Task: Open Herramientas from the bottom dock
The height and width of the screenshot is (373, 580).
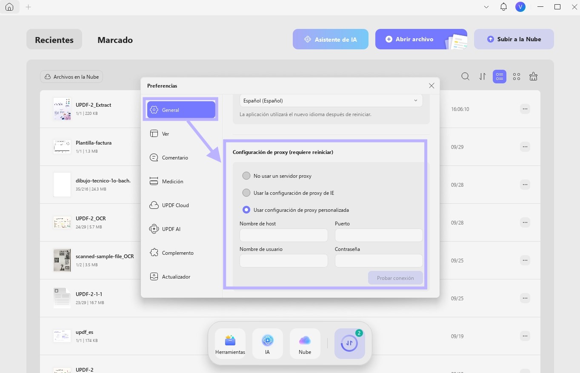Action: click(x=230, y=344)
